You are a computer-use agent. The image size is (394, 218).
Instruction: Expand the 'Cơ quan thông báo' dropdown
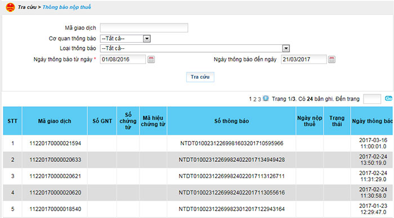pyautogui.click(x=147, y=39)
